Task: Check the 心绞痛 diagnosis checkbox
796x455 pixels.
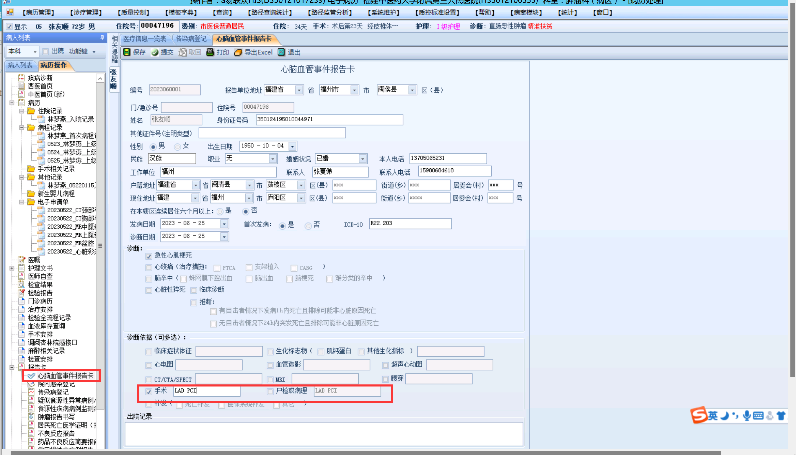Action: tap(149, 268)
